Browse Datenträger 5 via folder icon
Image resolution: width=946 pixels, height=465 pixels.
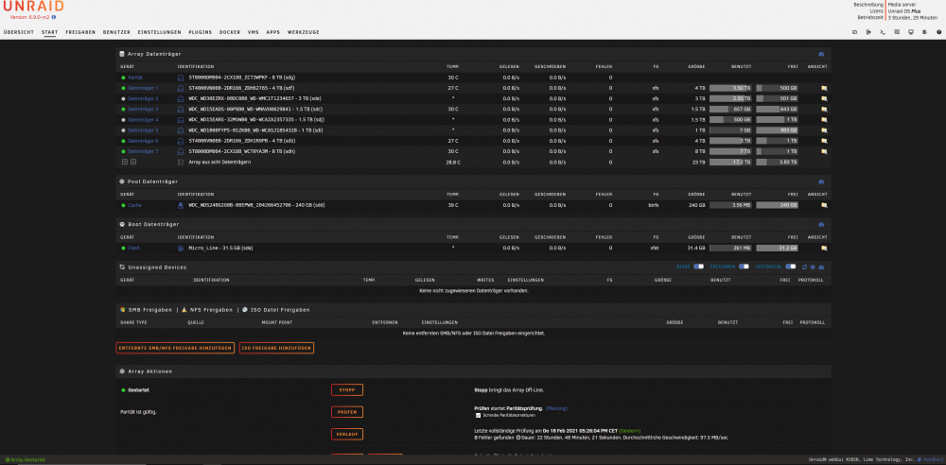point(824,130)
